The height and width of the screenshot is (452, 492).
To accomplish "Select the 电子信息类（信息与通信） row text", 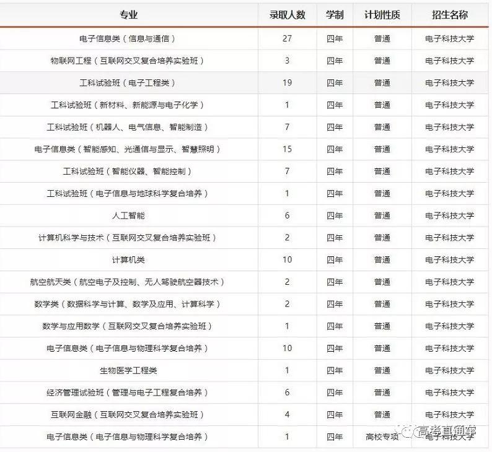I will pos(127,38).
